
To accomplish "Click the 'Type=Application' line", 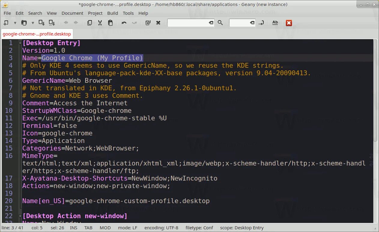I will pyautogui.click(x=53, y=141).
